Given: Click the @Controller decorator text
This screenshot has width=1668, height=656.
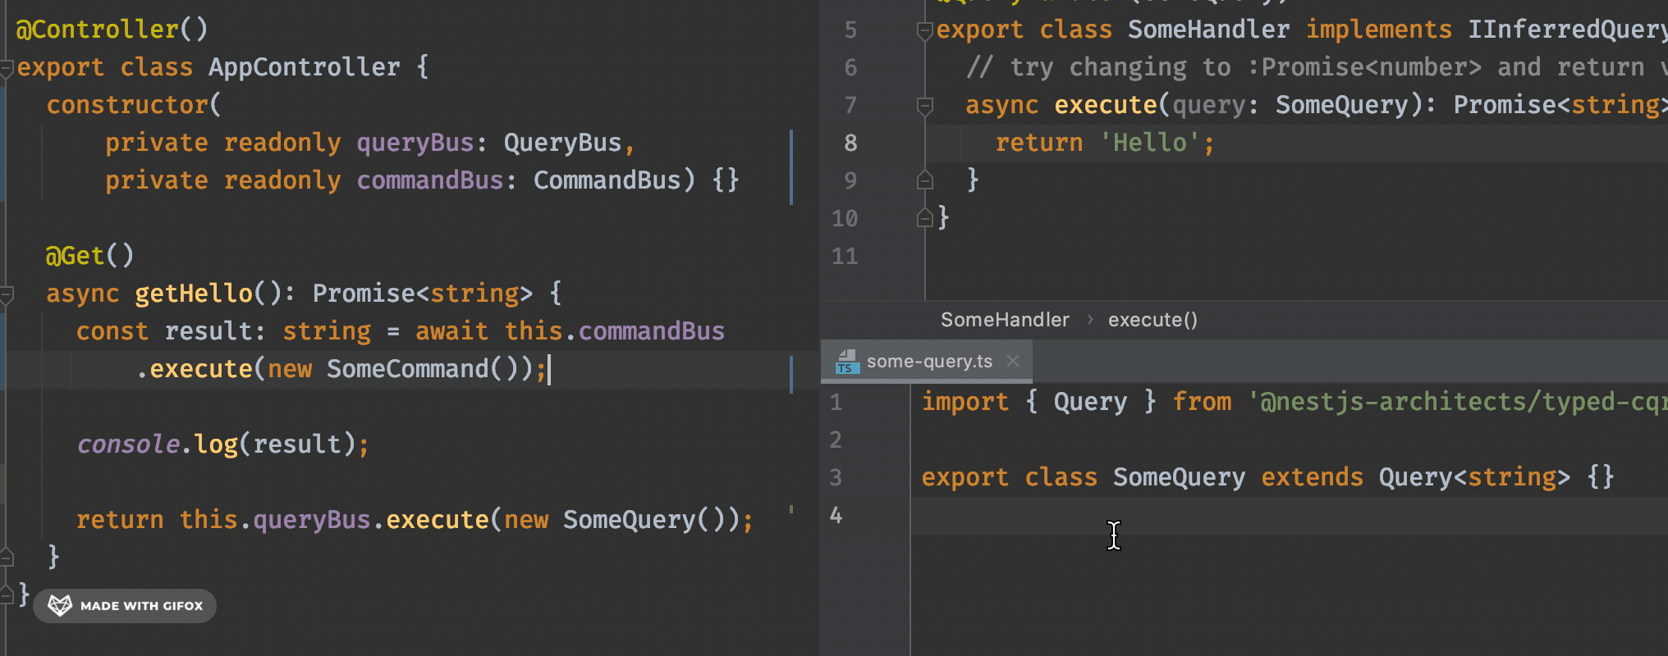Looking at the screenshot, I should [112, 30].
